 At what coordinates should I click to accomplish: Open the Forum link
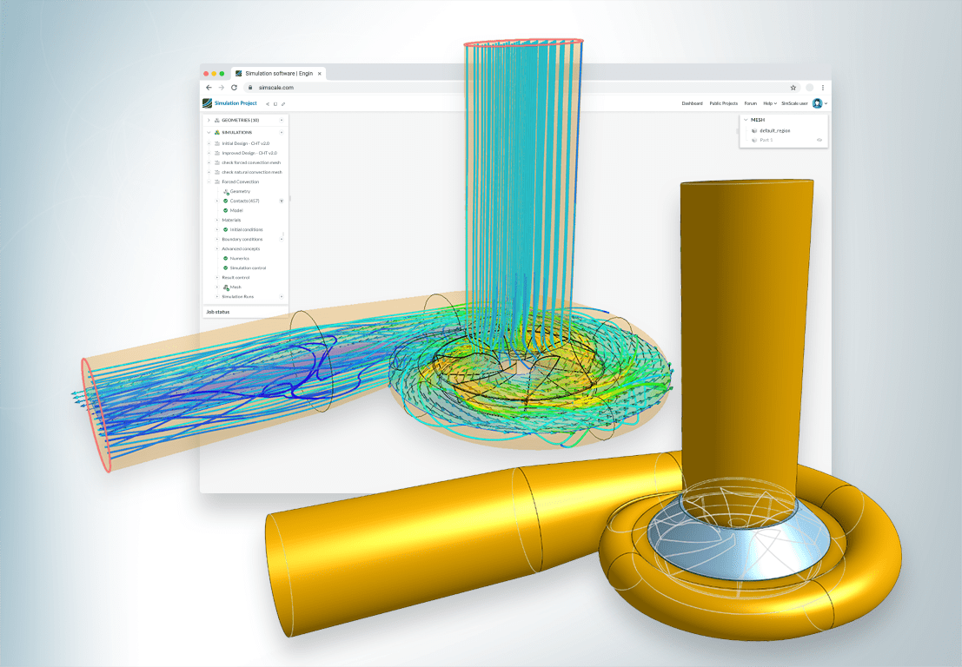click(750, 103)
